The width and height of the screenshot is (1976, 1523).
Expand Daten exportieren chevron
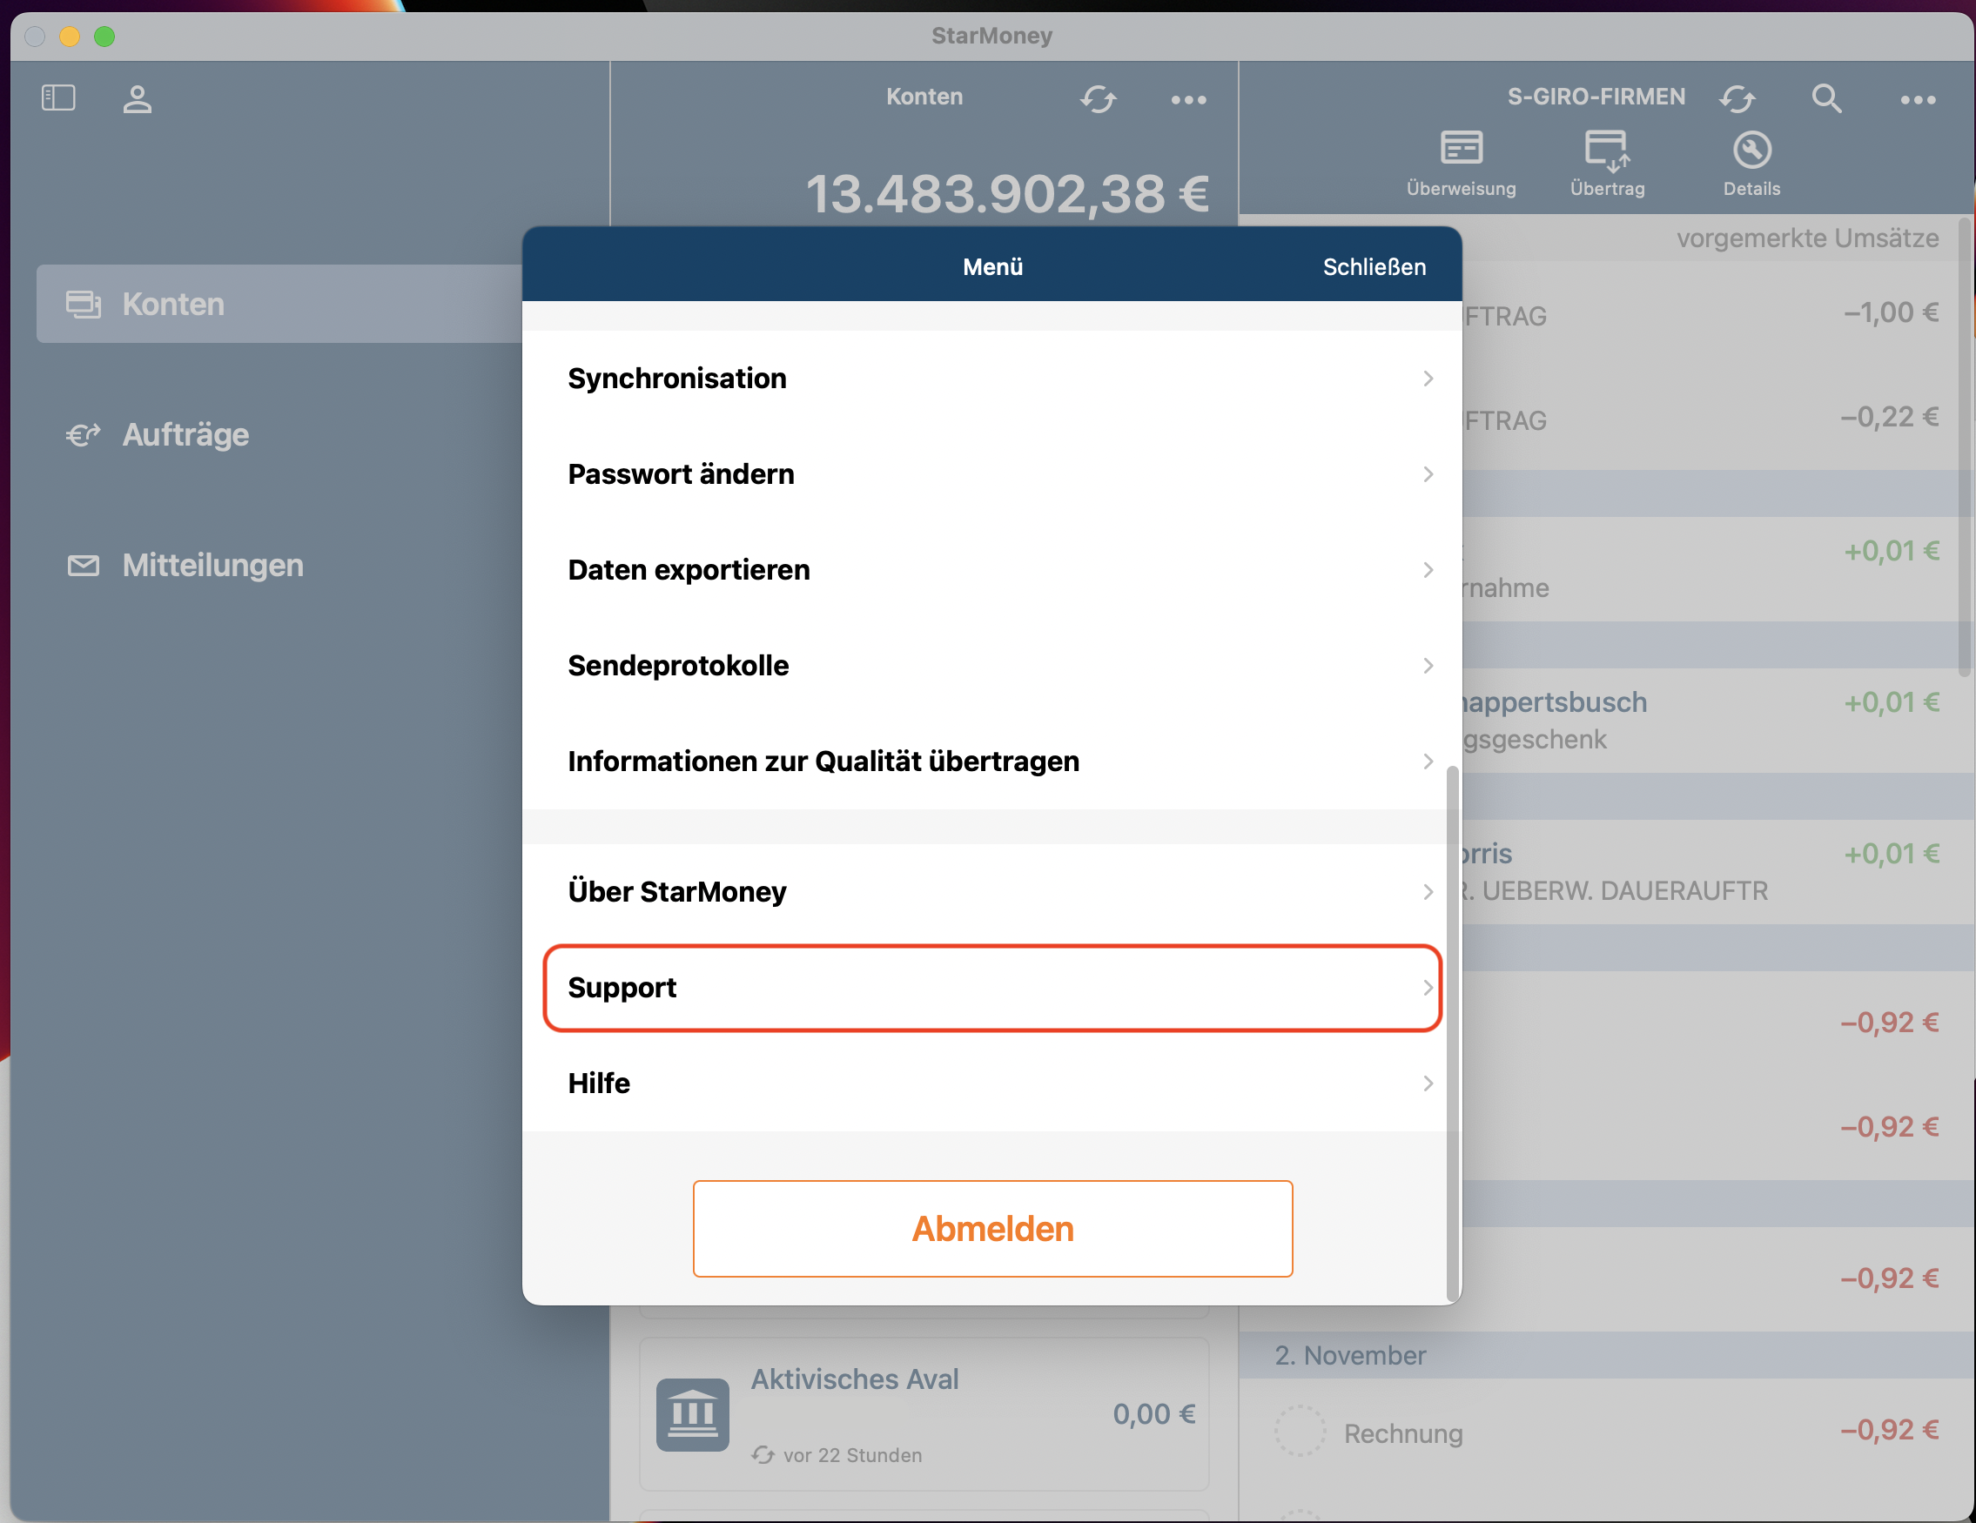(x=1427, y=570)
